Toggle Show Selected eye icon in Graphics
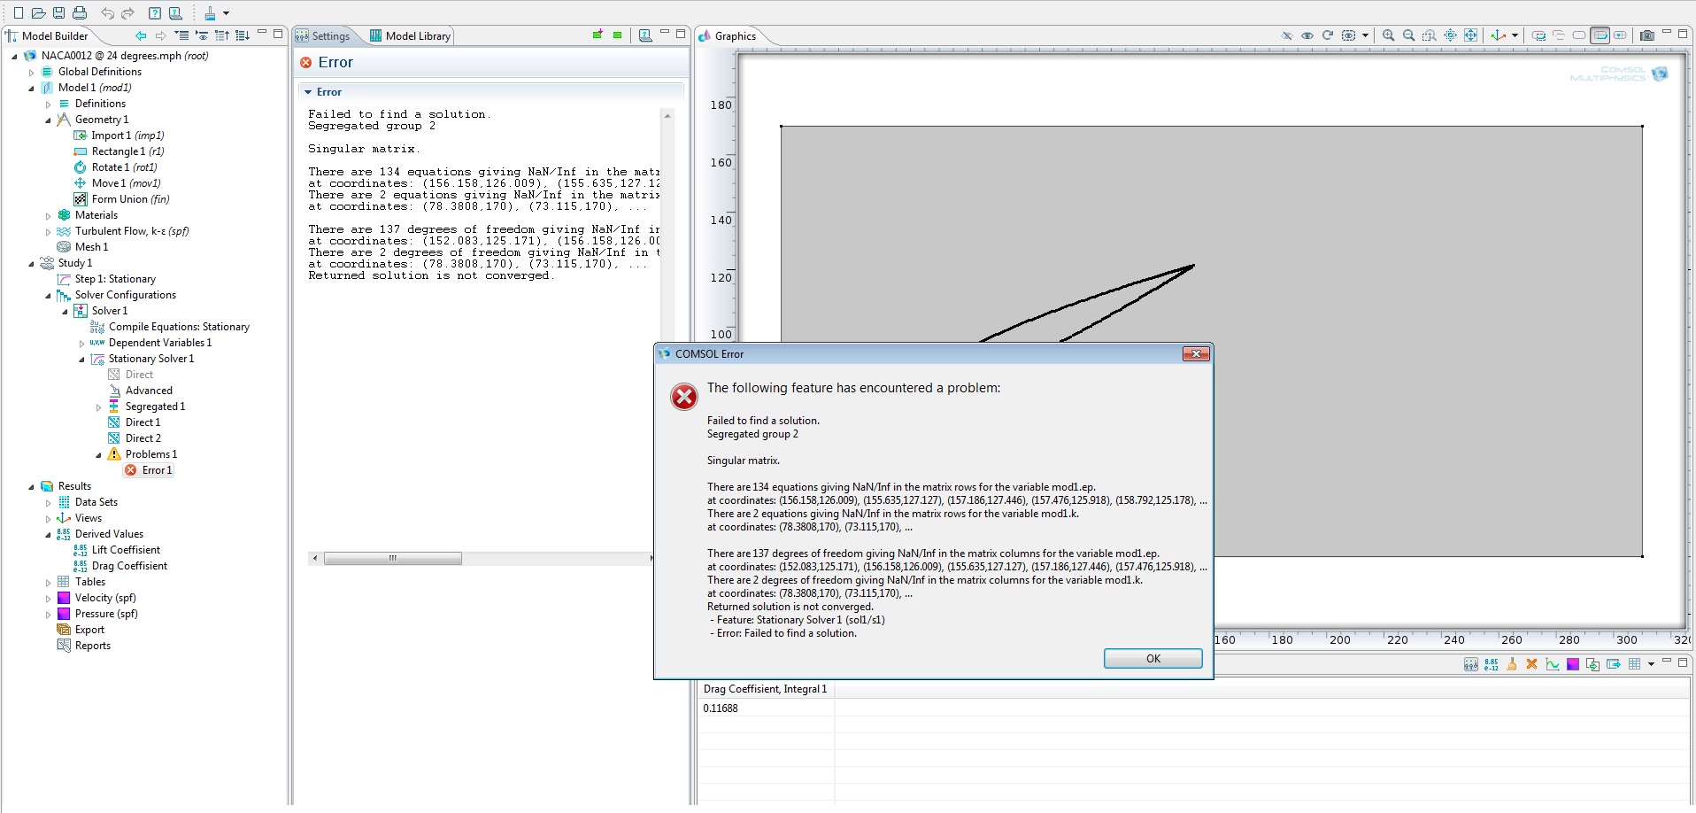This screenshot has width=1696, height=813. point(1307,35)
